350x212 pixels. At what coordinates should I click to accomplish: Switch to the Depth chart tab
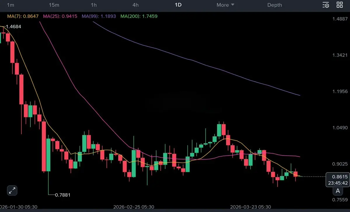coord(275,5)
